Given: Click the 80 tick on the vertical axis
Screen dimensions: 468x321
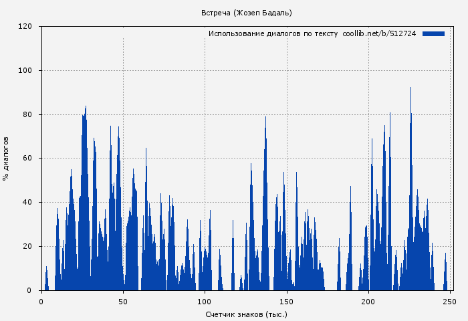Looking at the screenshot, I should (27, 114).
